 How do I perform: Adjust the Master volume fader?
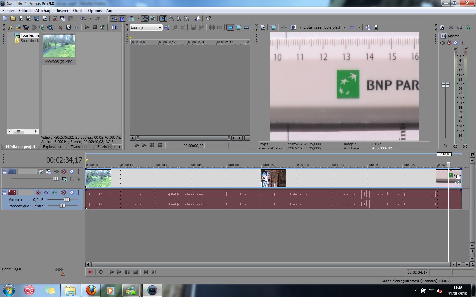coord(445,85)
